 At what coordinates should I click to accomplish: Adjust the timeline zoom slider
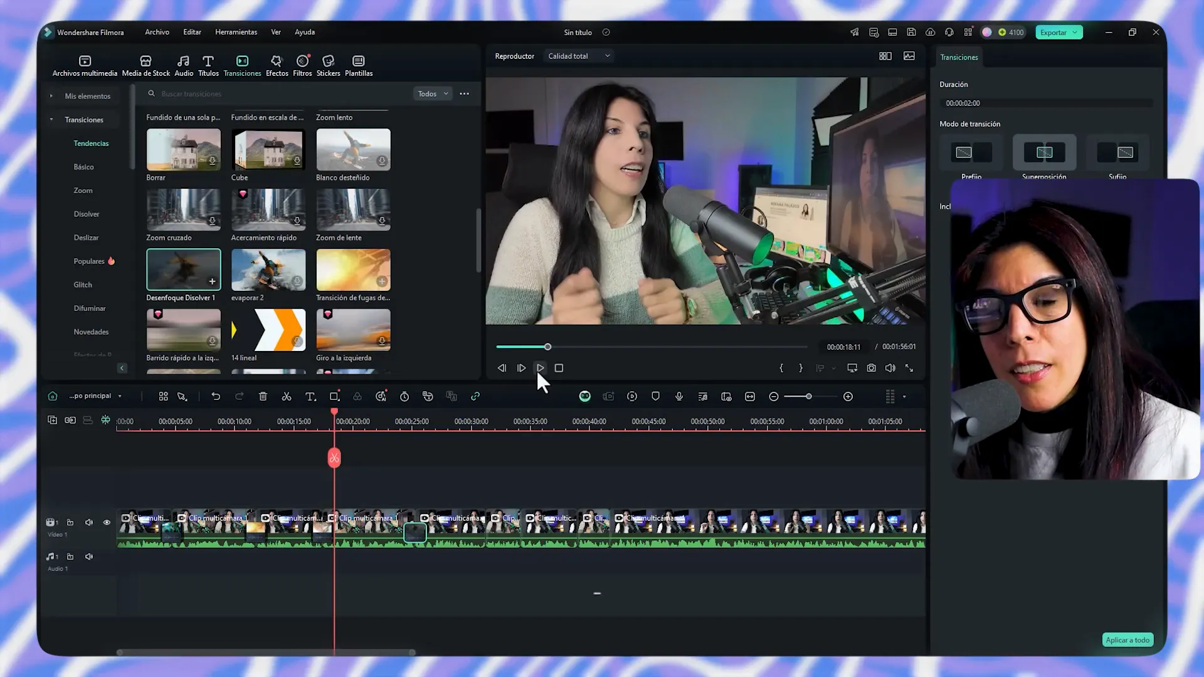coord(810,397)
